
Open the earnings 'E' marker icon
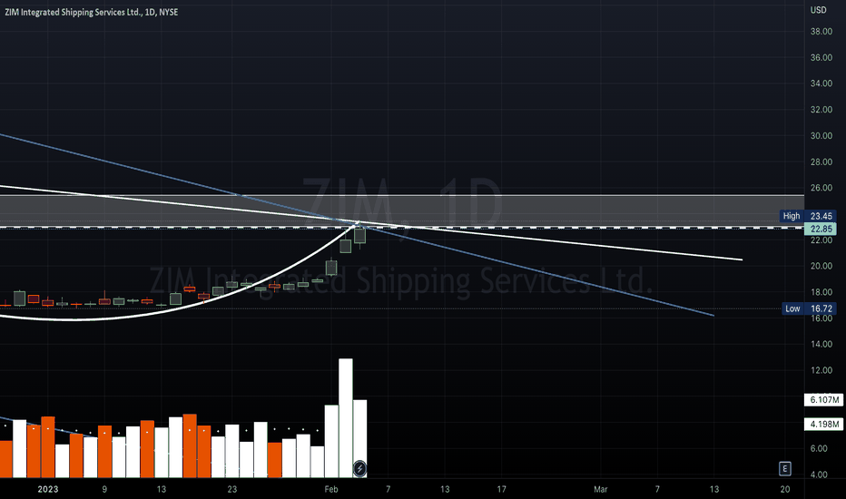tap(785, 469)
